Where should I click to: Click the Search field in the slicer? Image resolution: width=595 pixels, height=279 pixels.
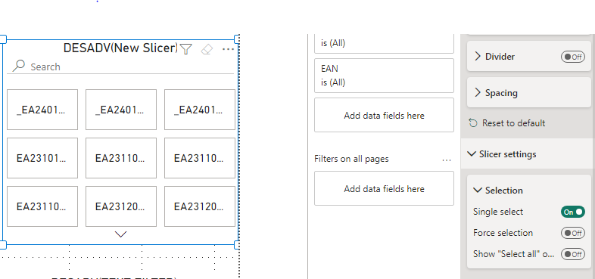pyautogui.click(x=120, y=67)
